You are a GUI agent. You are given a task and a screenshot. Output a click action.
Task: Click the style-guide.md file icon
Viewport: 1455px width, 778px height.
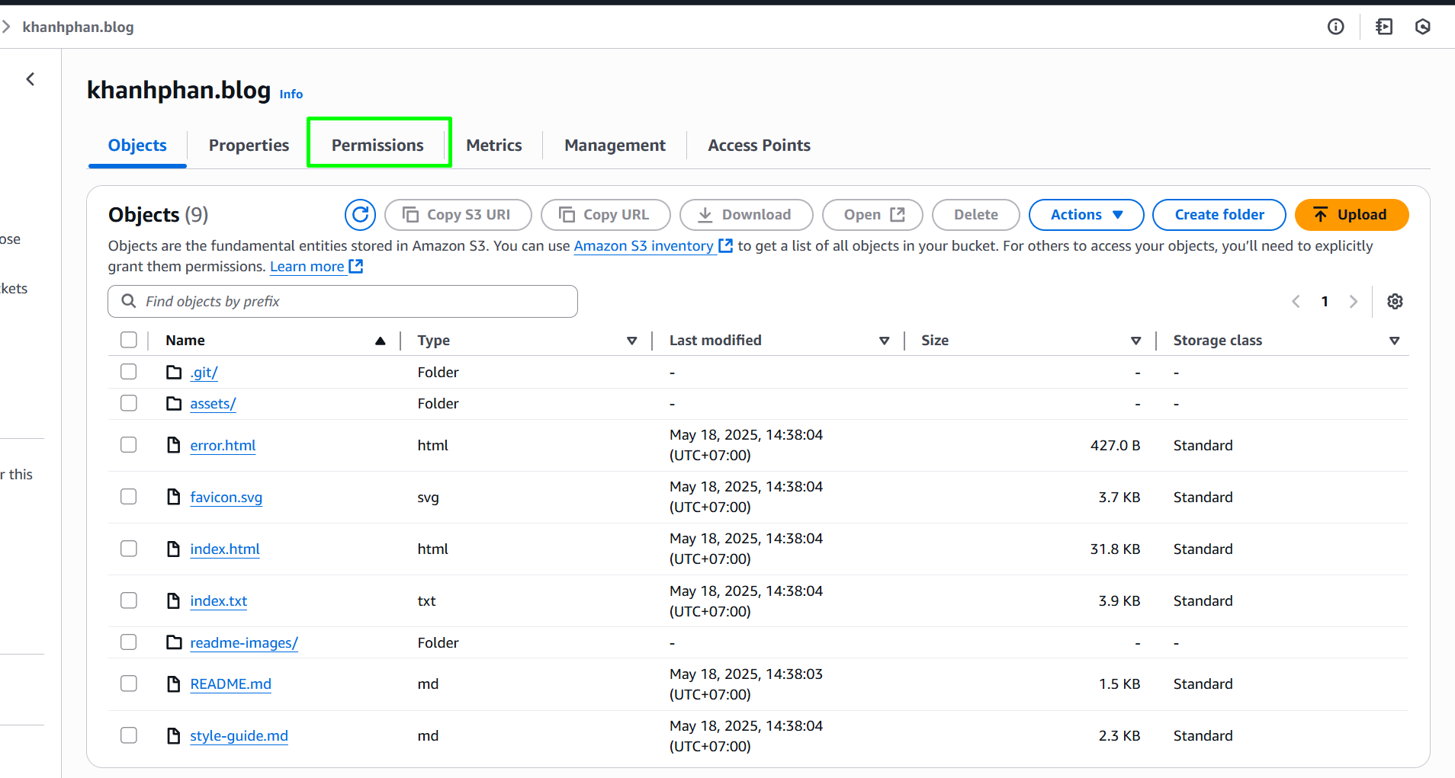tap(174, 735)
